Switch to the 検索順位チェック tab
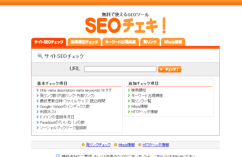The width and height of the screenshot is (242, 157). coord(84,42)
